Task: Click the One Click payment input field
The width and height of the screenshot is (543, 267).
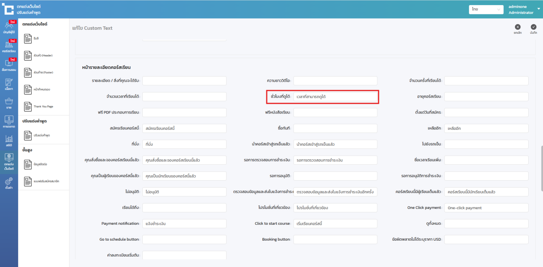Action: (x=486, y=208)
